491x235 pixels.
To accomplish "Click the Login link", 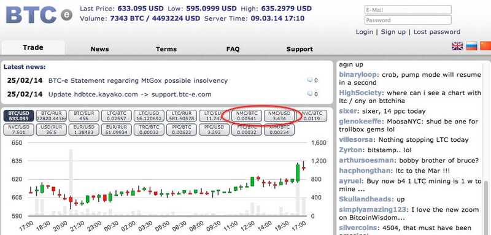I will click(x=364, y=32).
